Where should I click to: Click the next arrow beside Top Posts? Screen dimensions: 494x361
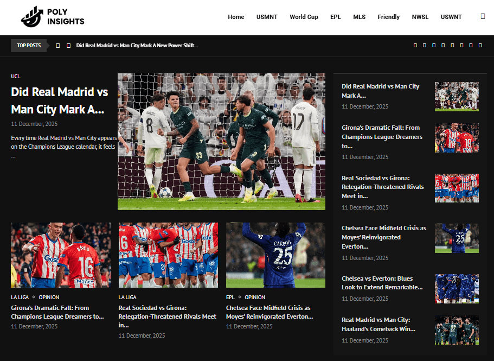[x=68, y=46]
